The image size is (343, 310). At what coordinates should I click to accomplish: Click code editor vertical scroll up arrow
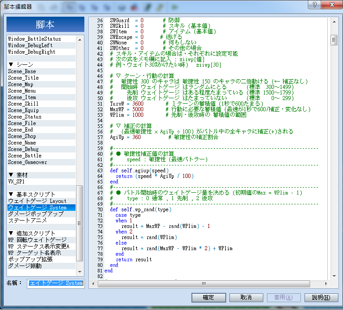pos(334,22)
